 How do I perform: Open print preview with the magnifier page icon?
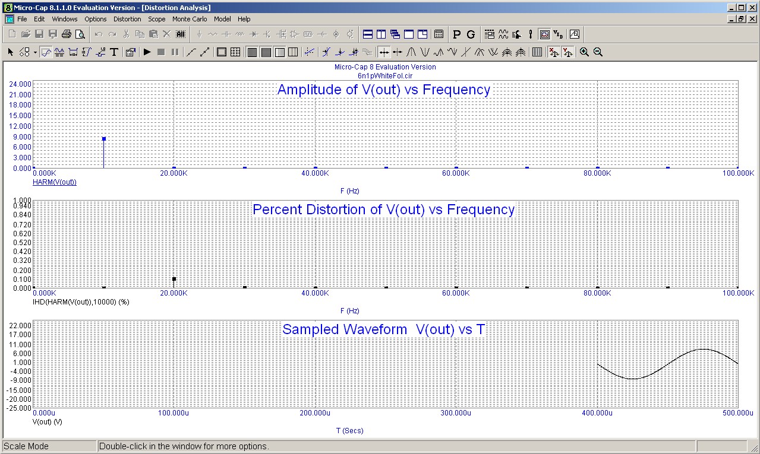pos(80,34)
